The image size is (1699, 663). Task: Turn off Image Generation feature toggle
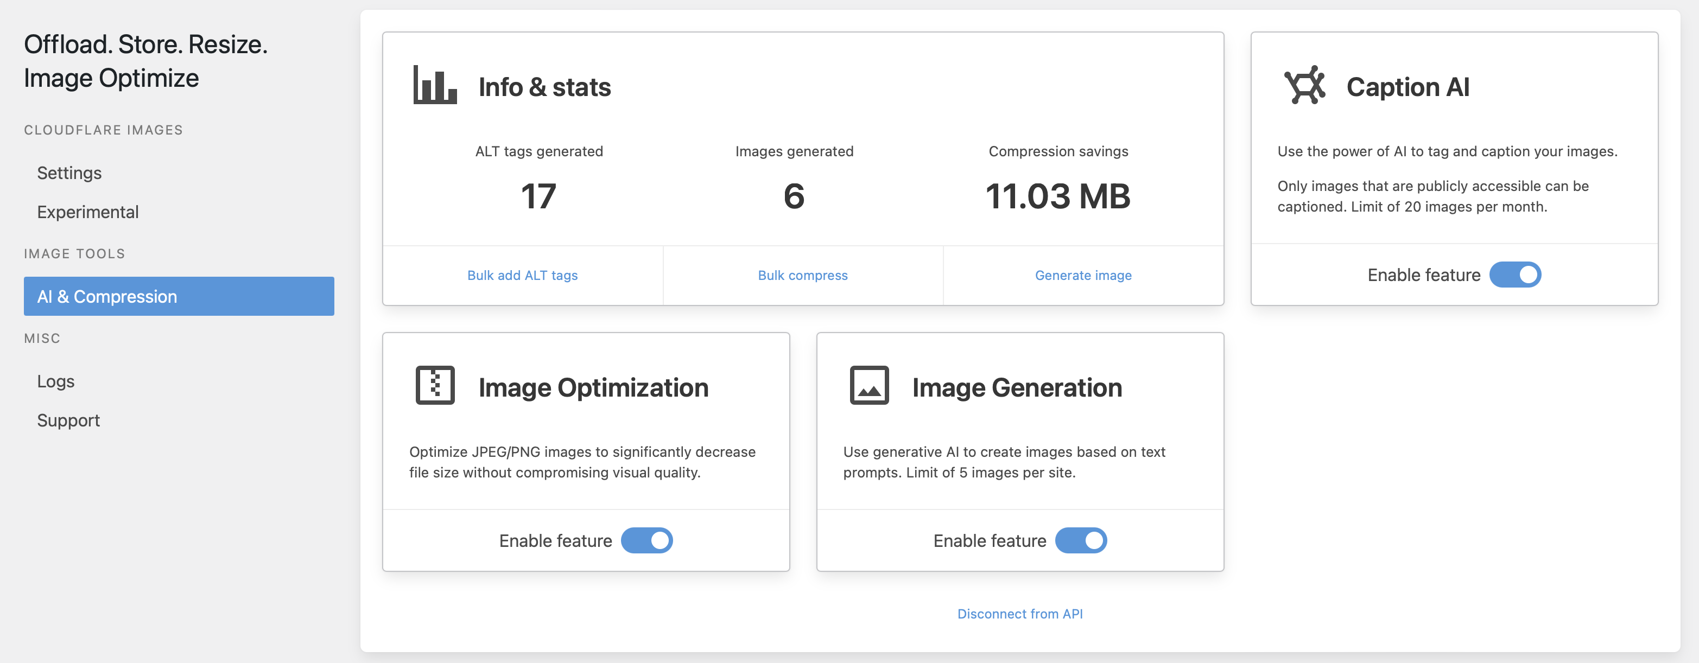coord(1080,540)
